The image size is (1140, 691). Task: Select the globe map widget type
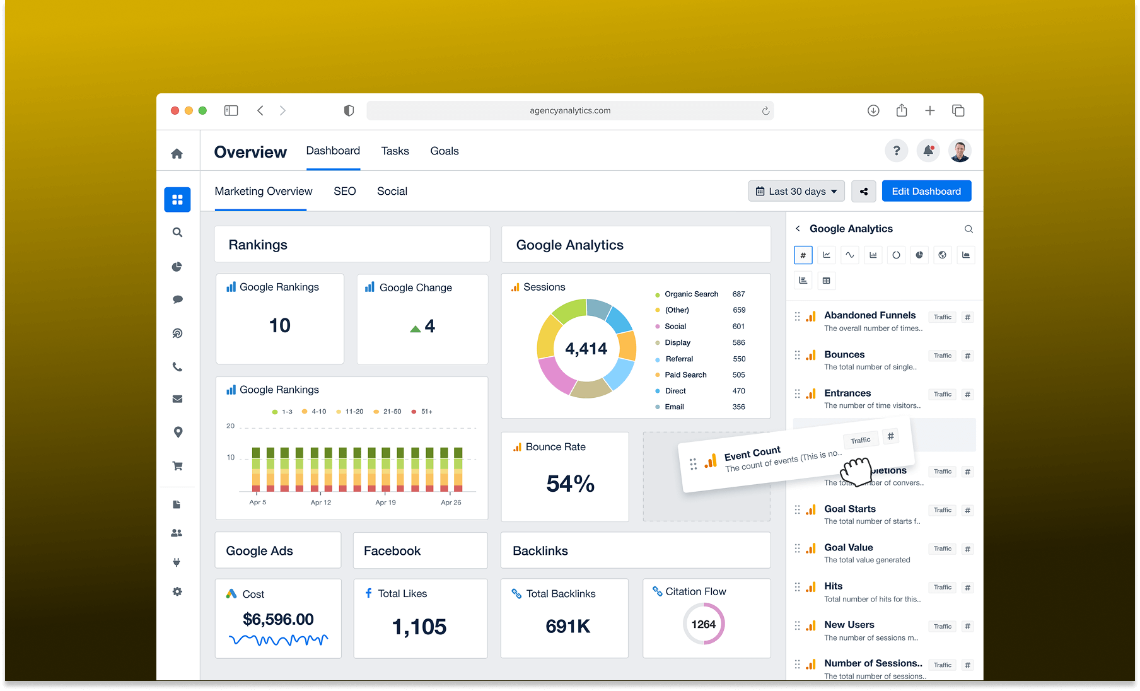(x=943, y=255)
